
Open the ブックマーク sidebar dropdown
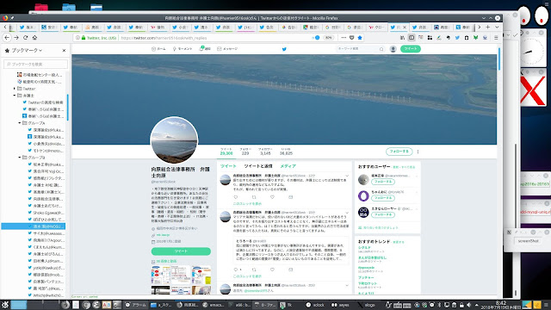(27, 50)
